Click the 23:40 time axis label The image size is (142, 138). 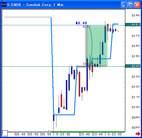tap(85, 134)
